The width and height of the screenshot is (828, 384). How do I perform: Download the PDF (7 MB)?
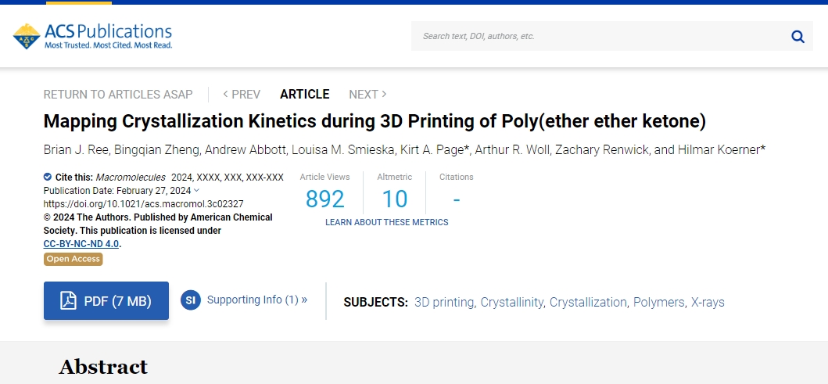[106, 300]
